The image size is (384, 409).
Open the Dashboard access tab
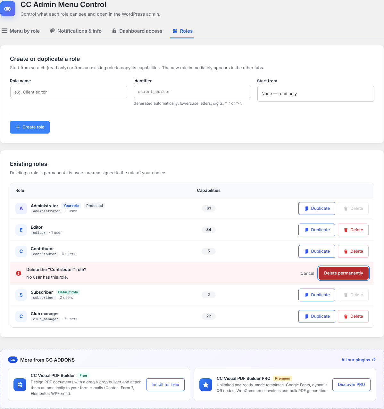[137, 31]
